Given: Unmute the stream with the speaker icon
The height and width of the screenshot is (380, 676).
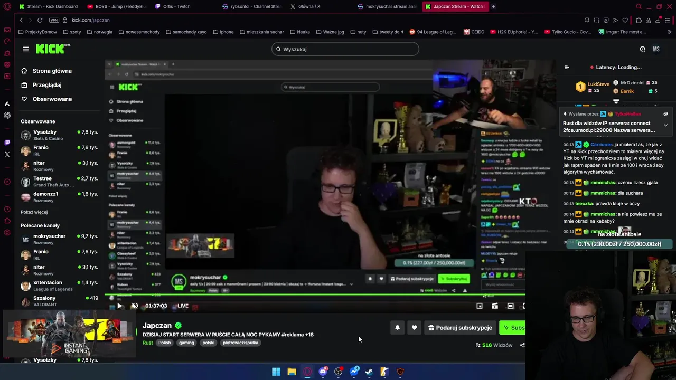Looking at the screenshot, I should 135,306.
